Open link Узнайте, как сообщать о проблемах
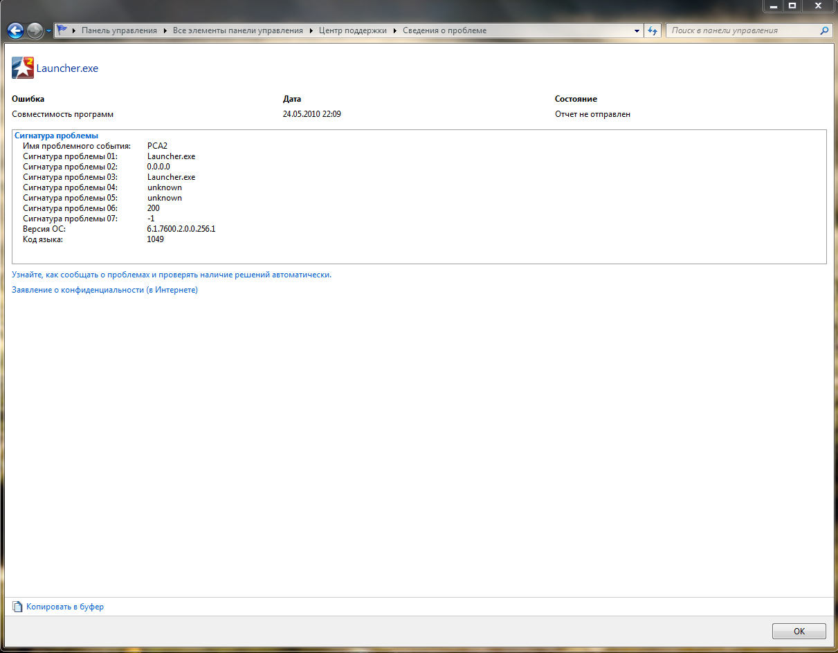The height and width of the screenshot is (653, 838). (x=172, y=275)
